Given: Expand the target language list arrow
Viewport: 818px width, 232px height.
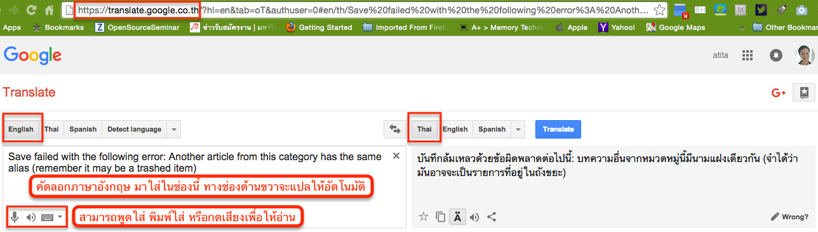Looking at the screenshot, I should click(518, 129).
